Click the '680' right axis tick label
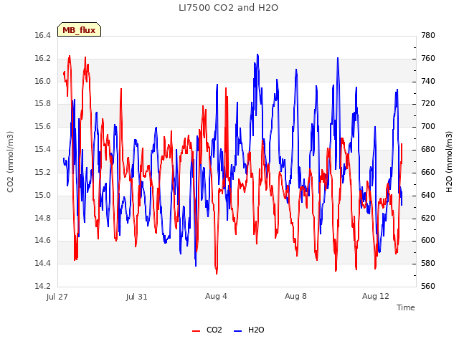The height and width of the screenshot is (344, 459). click(428, 150)
